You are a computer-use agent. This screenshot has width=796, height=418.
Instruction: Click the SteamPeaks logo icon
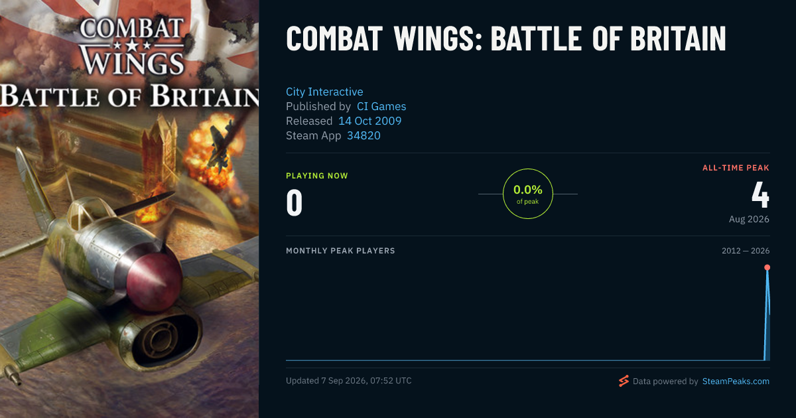tap(624, 381)
